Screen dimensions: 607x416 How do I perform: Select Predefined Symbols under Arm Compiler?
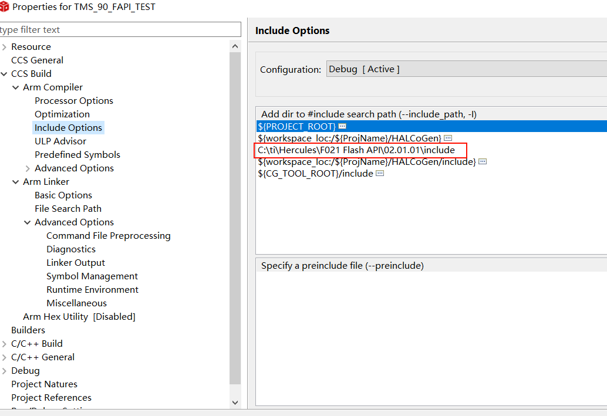pos(77,155)
